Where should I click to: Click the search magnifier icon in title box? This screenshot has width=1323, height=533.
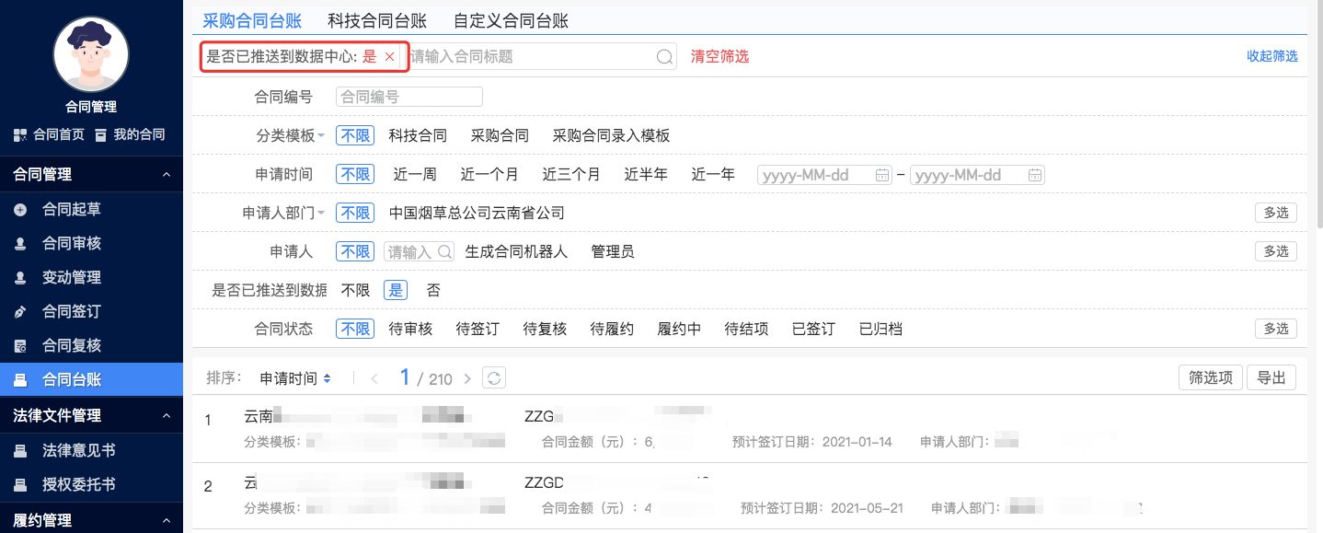pyautogui.click(x=664, y=57)
